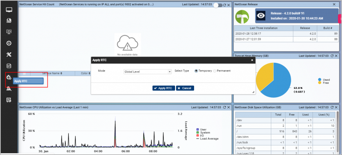The image size is (342, 155).
Task: Click the Apply RTC sidebar flyout item
Action: click(x=28, y=81)
